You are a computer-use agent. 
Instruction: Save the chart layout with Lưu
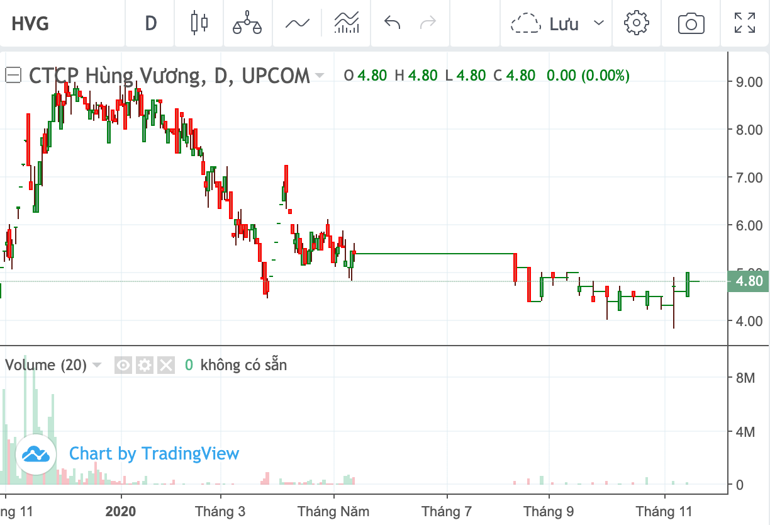point(545,24)
